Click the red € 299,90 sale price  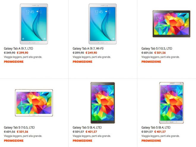point(23,53)
